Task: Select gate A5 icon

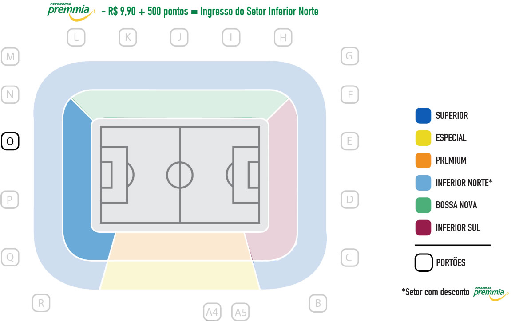Action: pos(241,312)
